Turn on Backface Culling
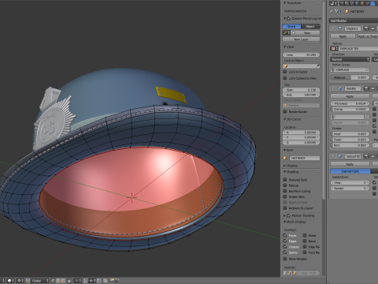Viewport: 378px width, 284px height. (285, 191)
